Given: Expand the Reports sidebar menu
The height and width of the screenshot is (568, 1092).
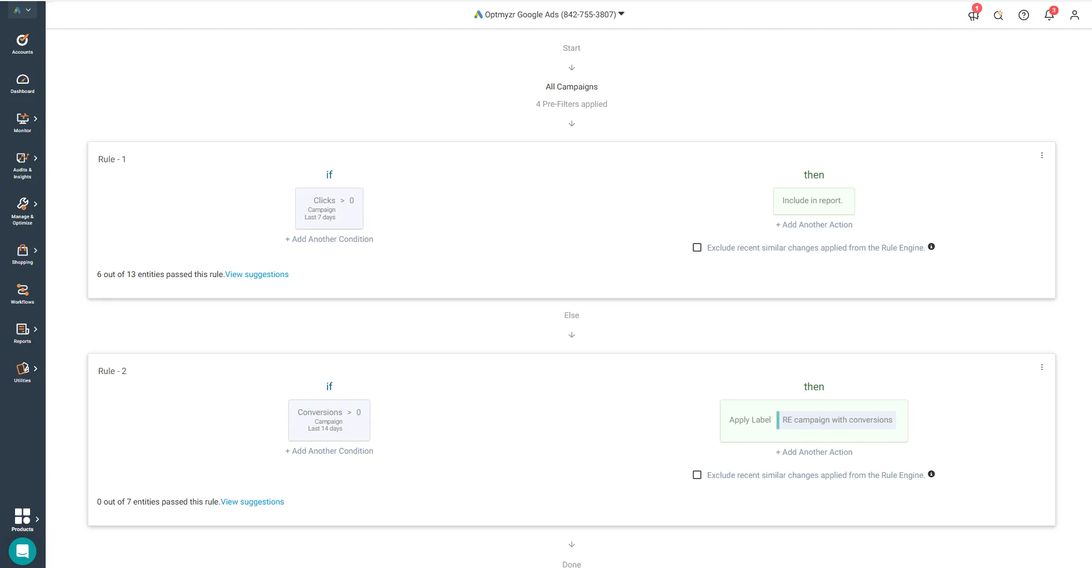Looking at the screenshot, I should (x=23, y=333).
